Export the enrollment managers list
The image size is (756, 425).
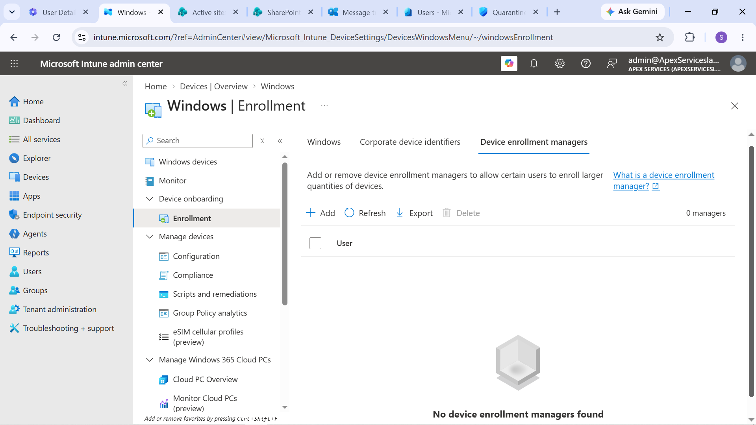pos(414,213)
